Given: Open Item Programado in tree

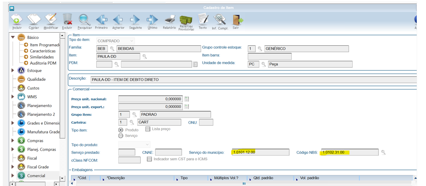Looking at the screenshot, I should (45, 45).
